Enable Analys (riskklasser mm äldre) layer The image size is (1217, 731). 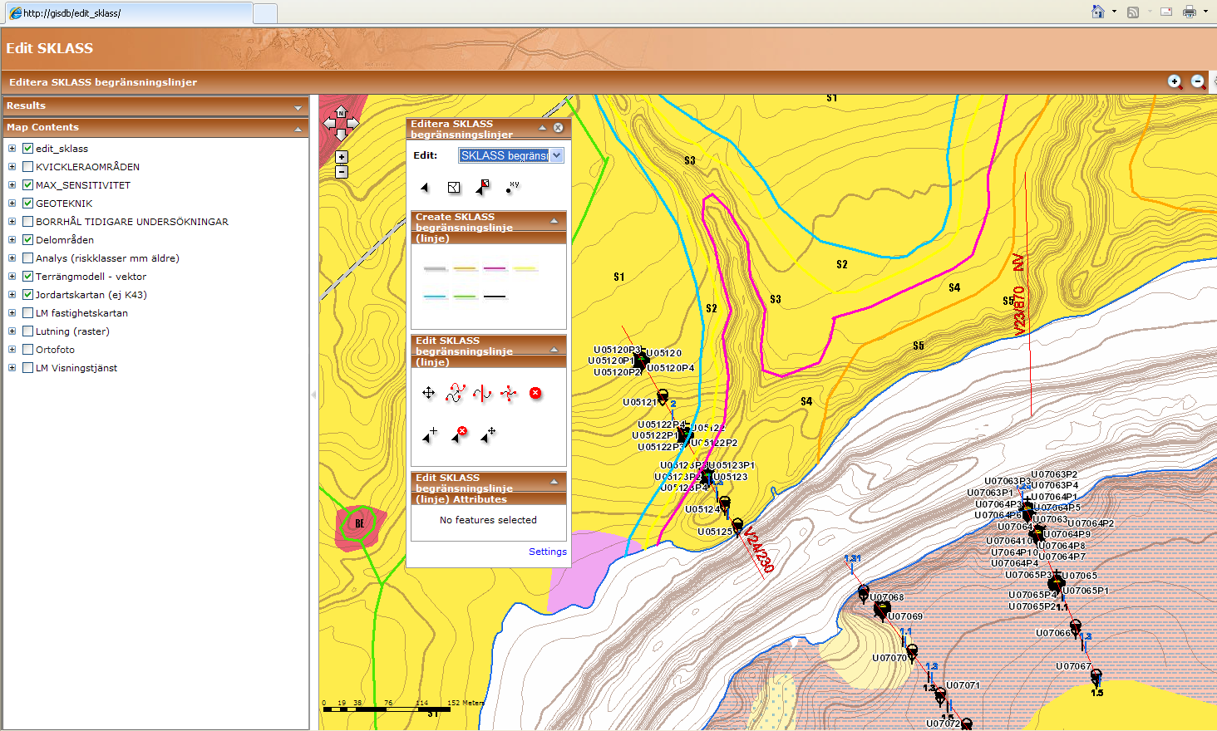[x=27, y=258]
